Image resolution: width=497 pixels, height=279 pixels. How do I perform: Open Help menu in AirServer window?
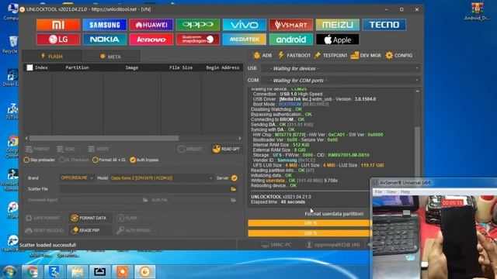[405, 191]
